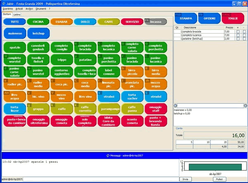248x183 pixels.
Task: Add ketchup condiment tile
Action: [38, 33]
